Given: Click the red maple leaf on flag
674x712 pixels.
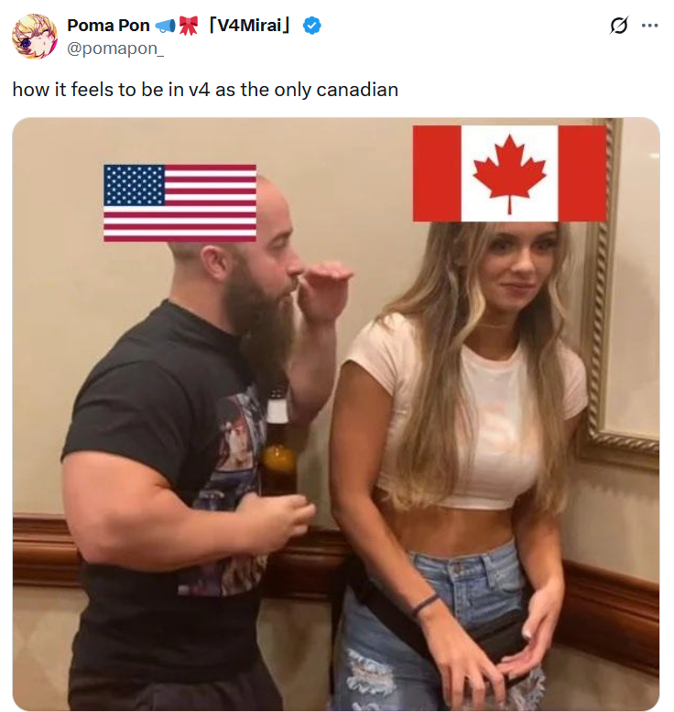Looking at the screenshot, I should pos(509,174).
